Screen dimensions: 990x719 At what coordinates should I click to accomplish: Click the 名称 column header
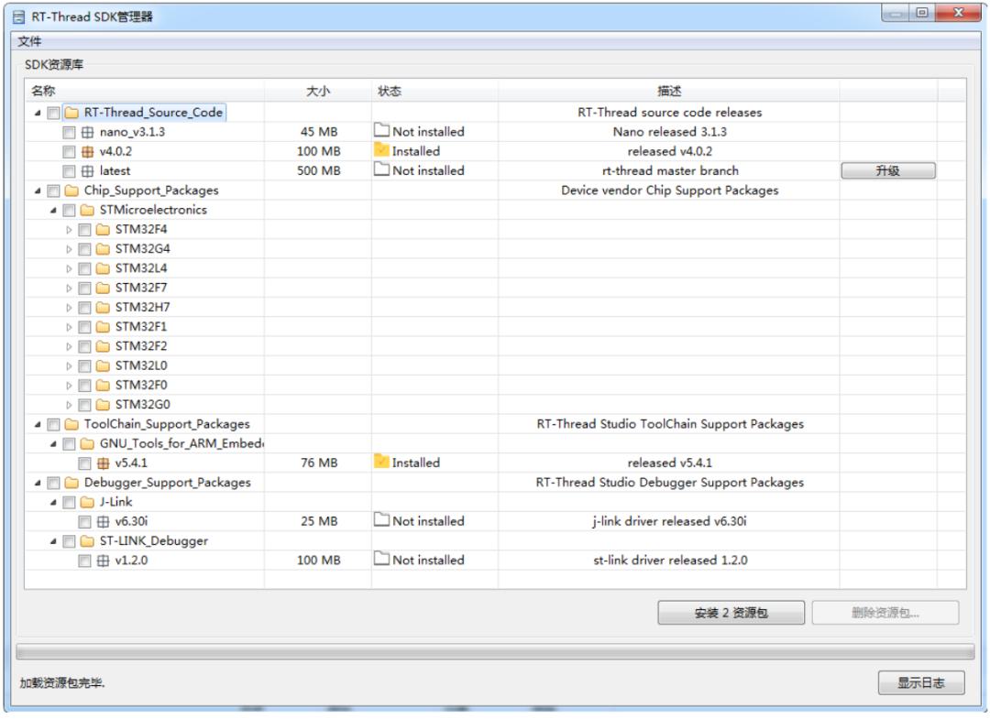[x=145, y=91]
